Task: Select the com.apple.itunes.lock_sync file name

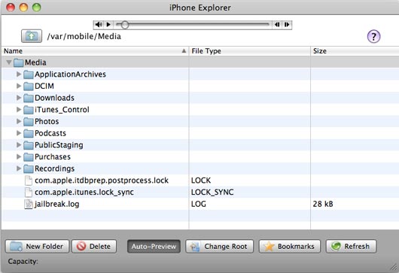Action: click(84, 193)
